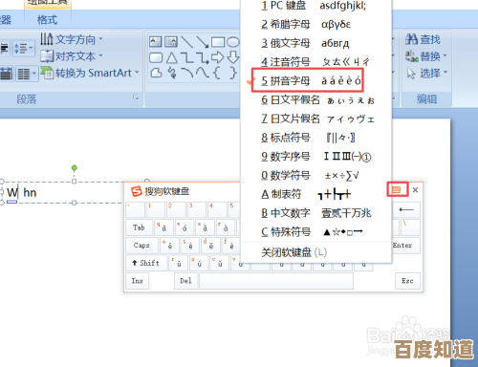478x367 pixels.
Task: Pick the arrow line shape
Action: [203, 42]
